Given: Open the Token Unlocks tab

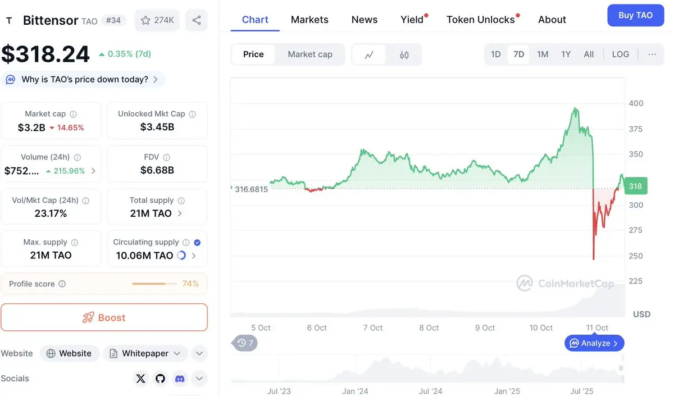Looking at the screenshot, I should (480, 20).
